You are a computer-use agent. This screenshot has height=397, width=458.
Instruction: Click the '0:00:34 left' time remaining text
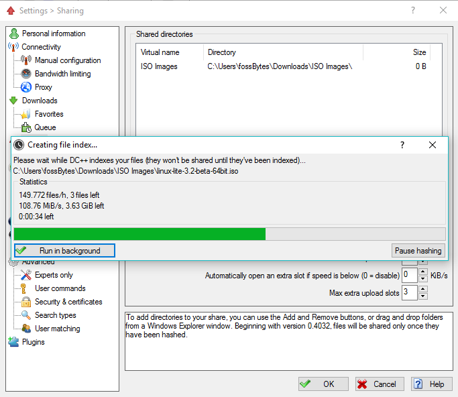[36, 217]
